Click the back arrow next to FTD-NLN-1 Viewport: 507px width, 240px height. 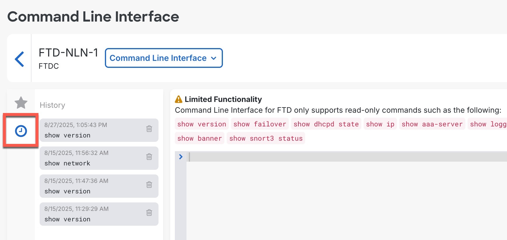[20, 59]
